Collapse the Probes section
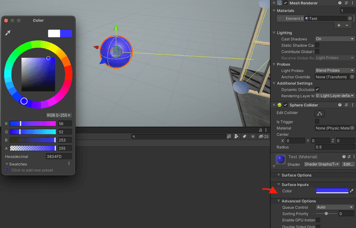 coord(274,64)
